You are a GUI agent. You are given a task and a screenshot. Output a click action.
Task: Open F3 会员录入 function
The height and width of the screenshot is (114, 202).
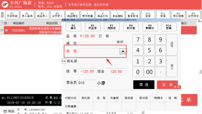point(57,15)
